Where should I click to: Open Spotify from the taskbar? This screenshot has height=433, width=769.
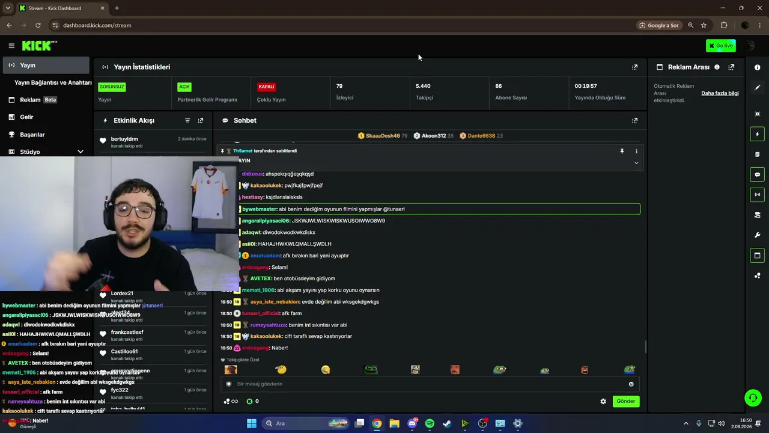pos(430,423)
